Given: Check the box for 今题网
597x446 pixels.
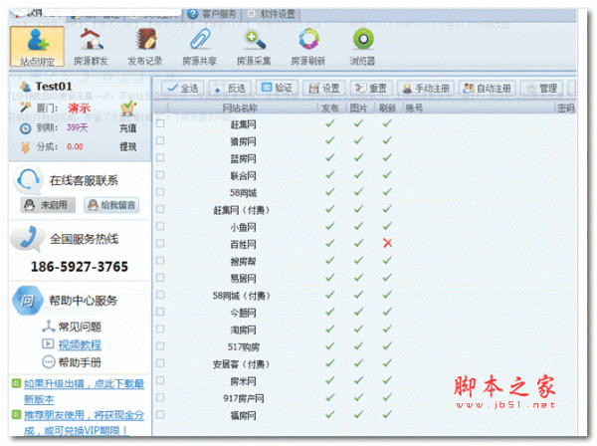Looking at the screenshot, I should (160, 312).
